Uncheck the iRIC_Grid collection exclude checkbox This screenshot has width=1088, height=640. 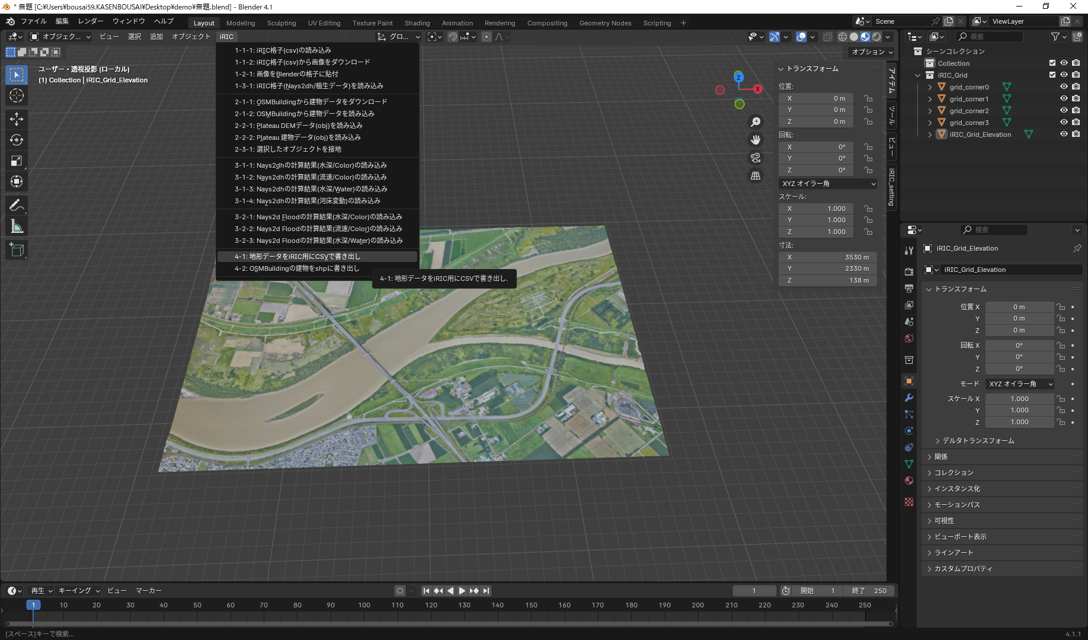pyautogui.click(x=1052, y=75)
